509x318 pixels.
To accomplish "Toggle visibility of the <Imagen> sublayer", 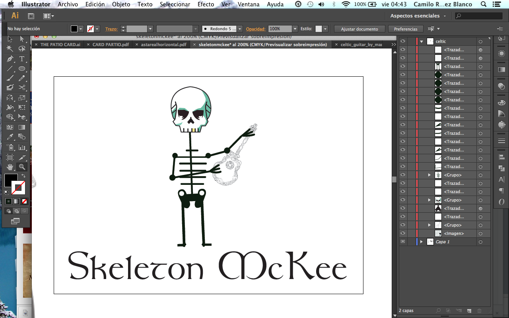I will pyautogui.click(x=403, y=233).
